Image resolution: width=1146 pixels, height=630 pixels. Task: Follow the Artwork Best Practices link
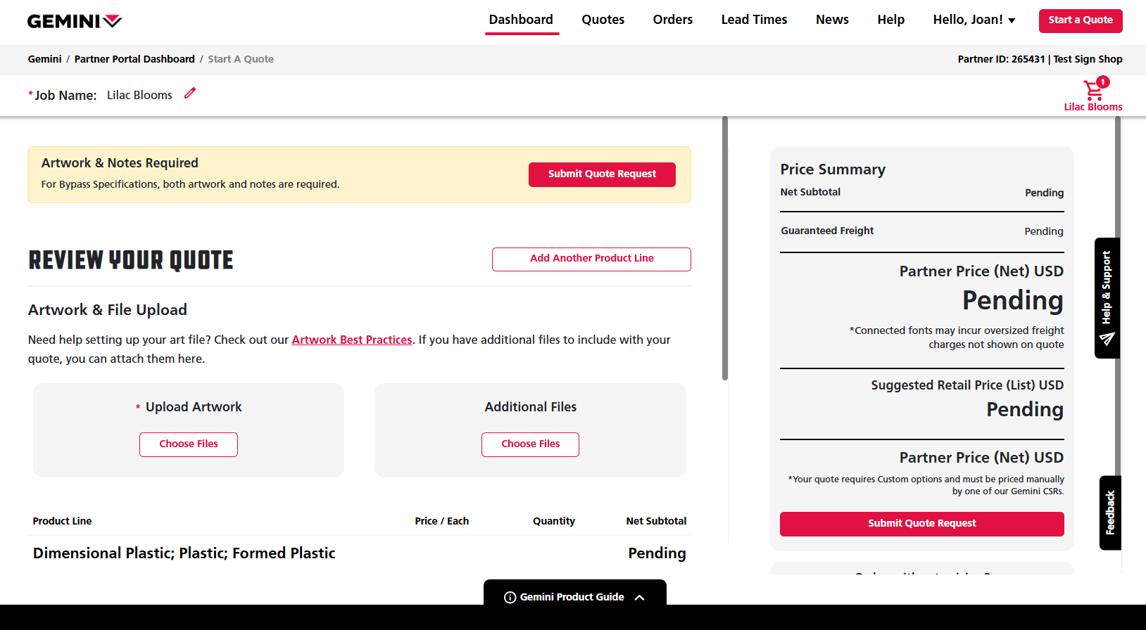coord(352,340)
